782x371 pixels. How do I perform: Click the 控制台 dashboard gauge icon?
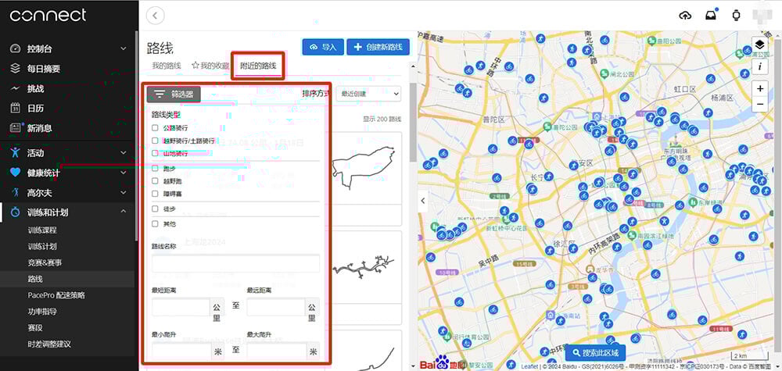pos(15,48)
